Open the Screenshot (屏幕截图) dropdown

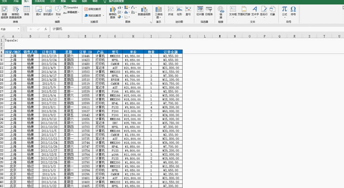pyautogui.click(x=72, y=12)
